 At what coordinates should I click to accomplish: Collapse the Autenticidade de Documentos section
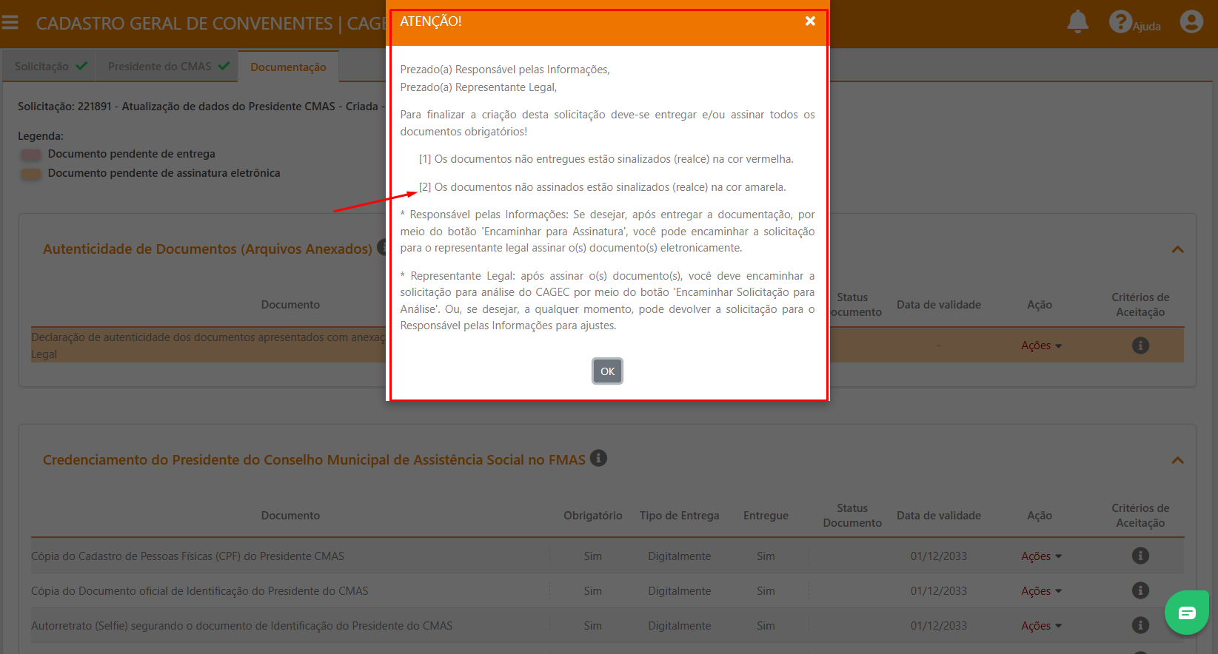(x=1177, y=249)
